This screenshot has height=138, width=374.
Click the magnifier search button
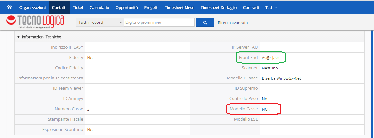[x=205, y=23]
